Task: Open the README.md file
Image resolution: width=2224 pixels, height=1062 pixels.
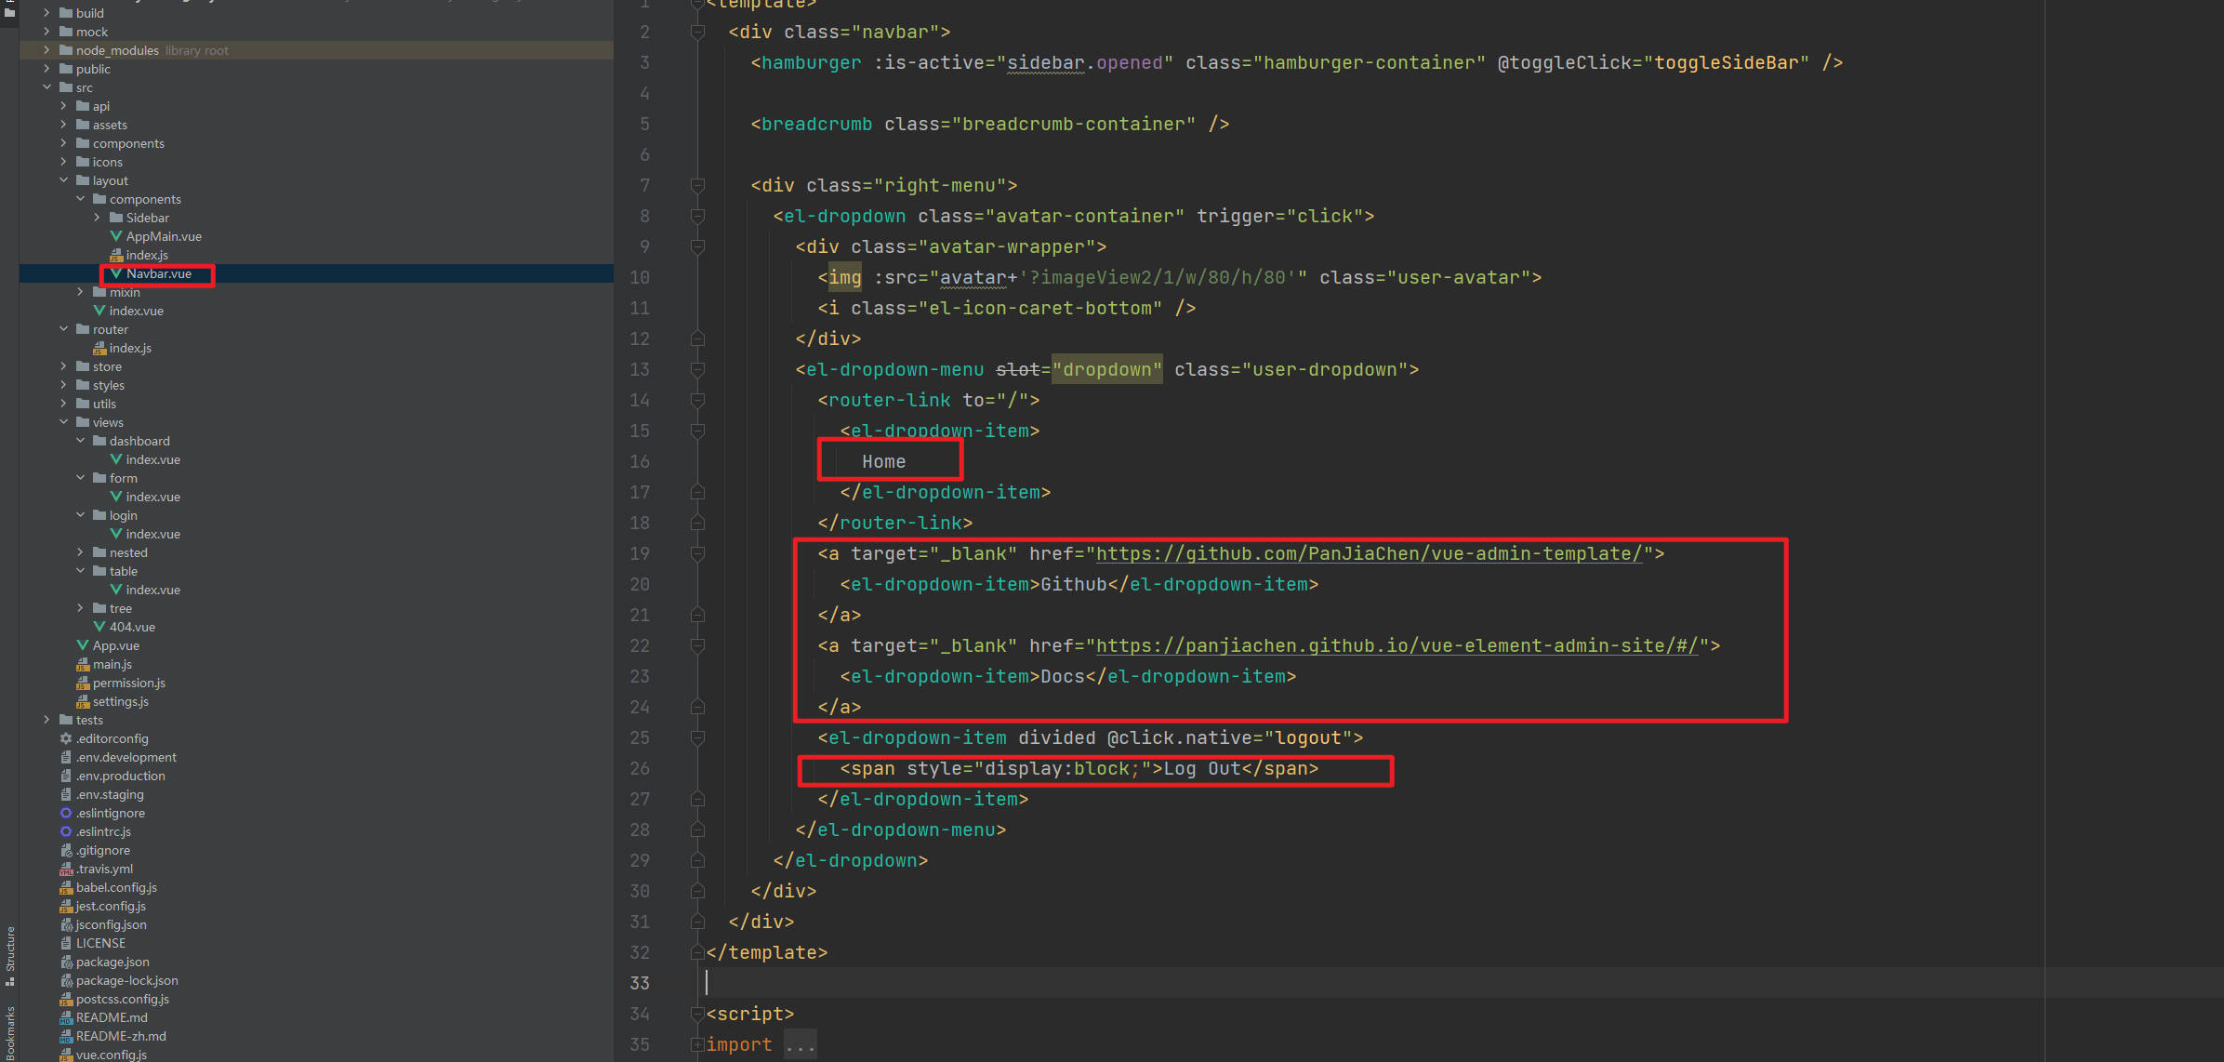Action: point(112,1017)
